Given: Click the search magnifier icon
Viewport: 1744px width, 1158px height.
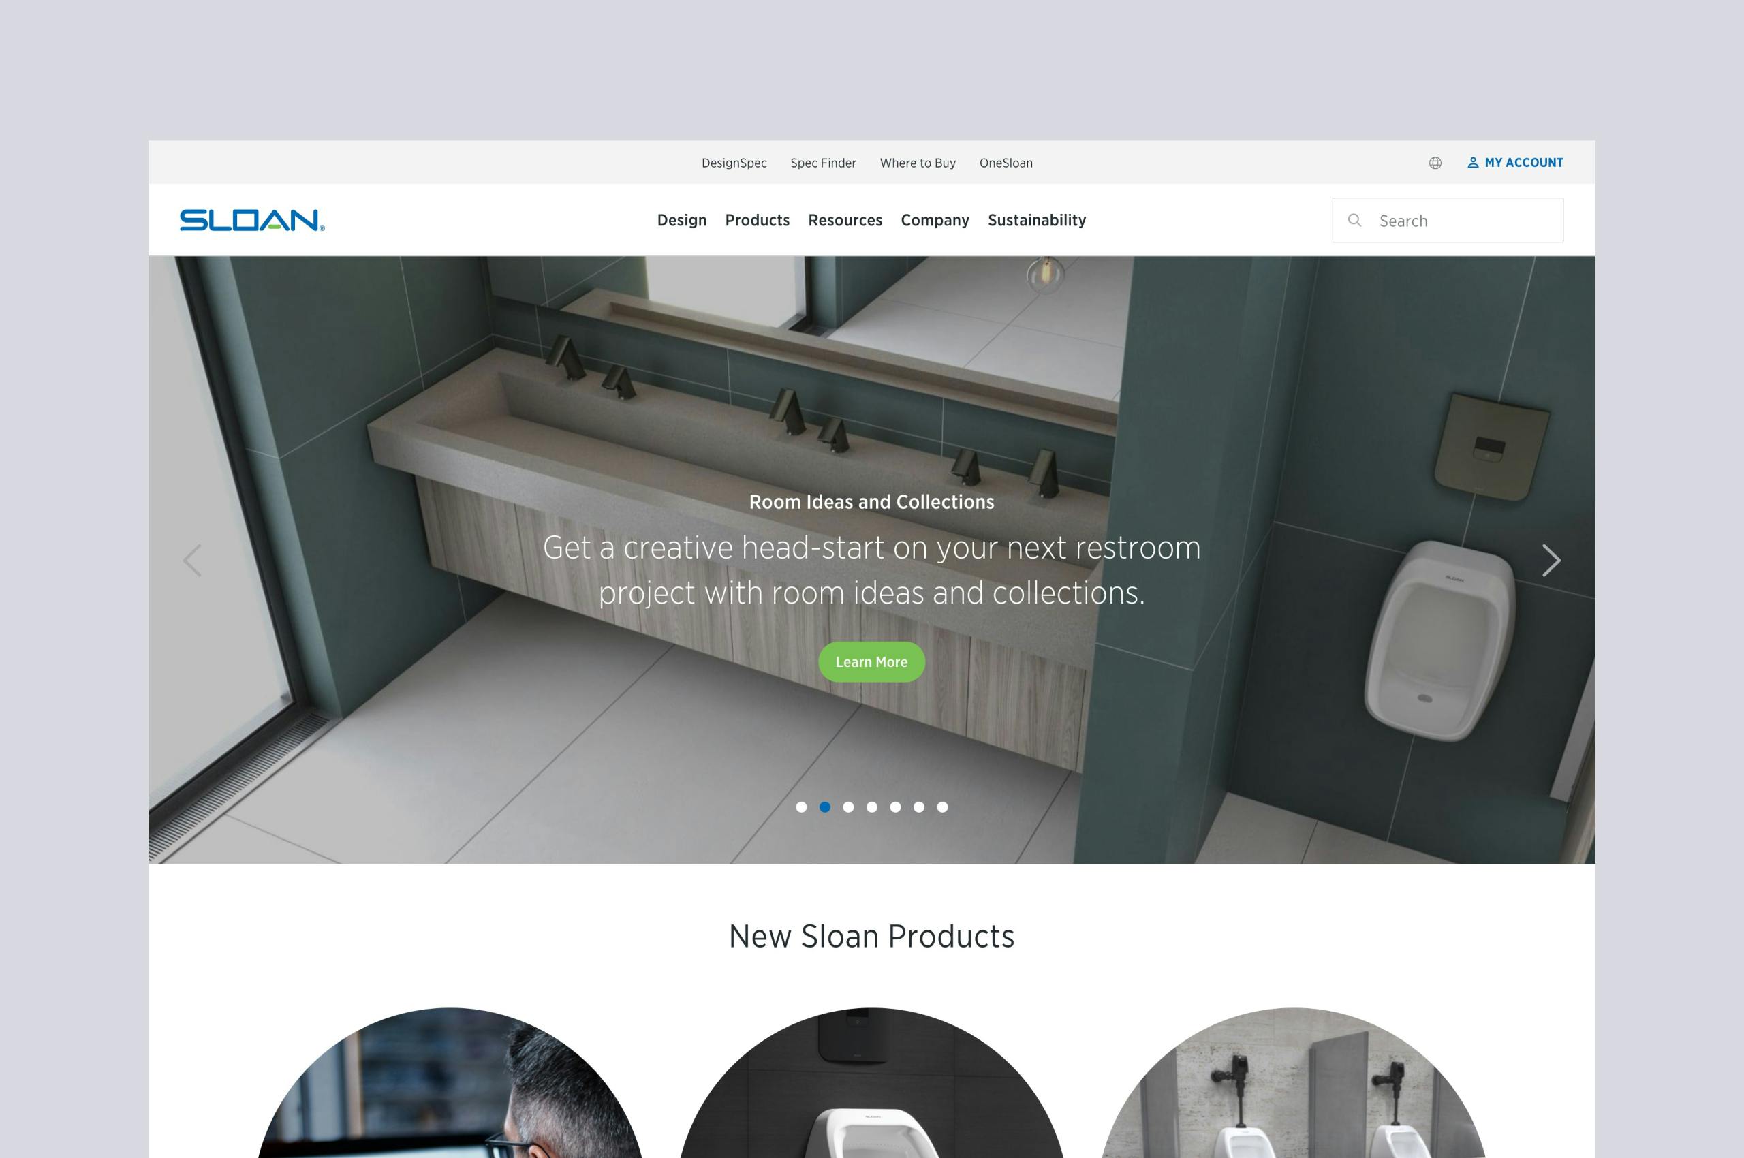Looking at the screenshot, I should pos(1354,220).
